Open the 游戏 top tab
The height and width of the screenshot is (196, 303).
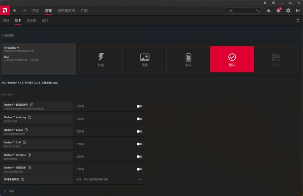coord(48,11)
